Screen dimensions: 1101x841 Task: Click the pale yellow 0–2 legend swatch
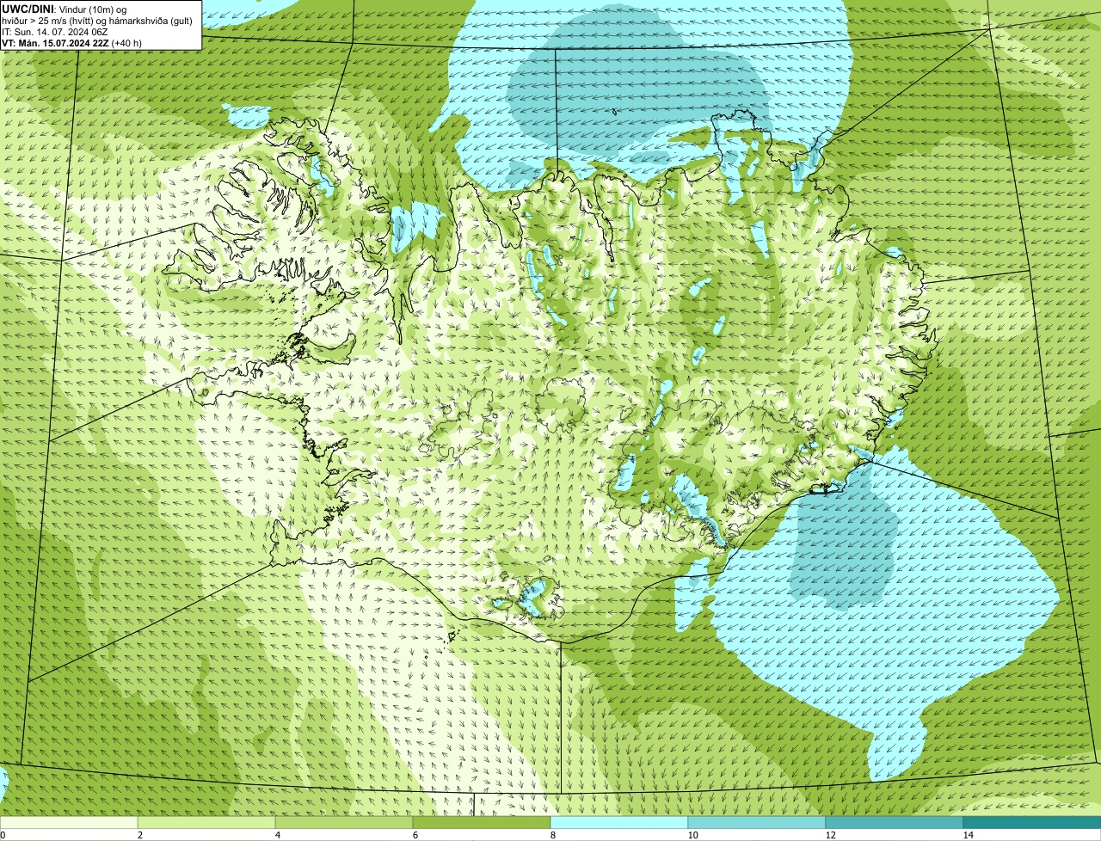(x=69, y=822)
